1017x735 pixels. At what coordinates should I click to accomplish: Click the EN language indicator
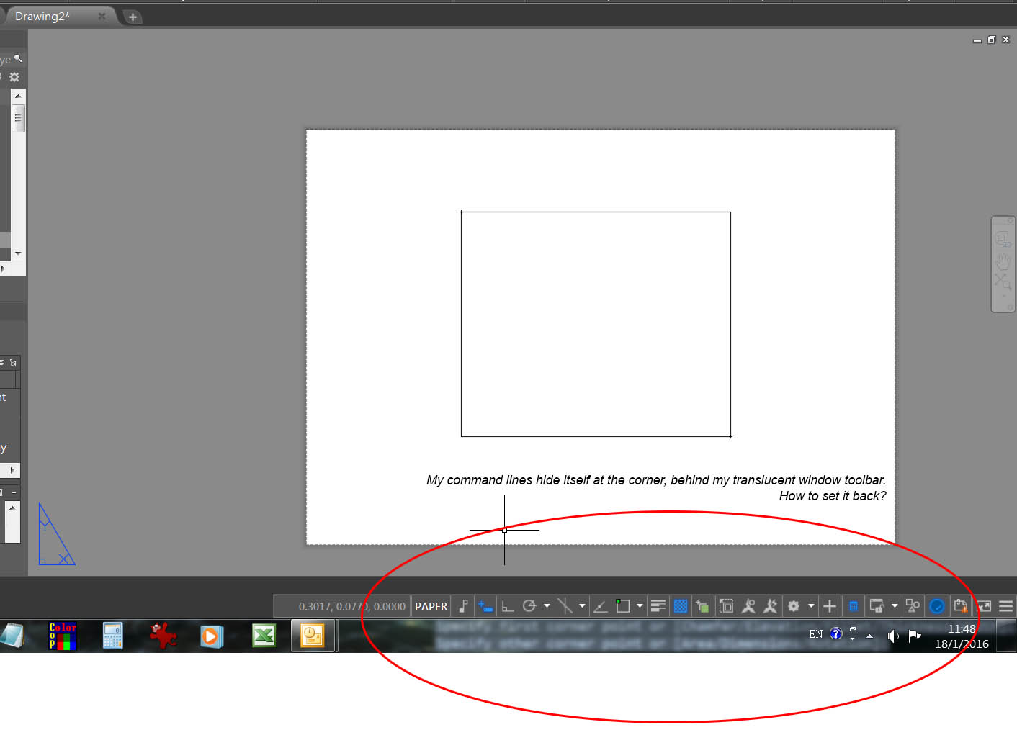pos(815,634)
